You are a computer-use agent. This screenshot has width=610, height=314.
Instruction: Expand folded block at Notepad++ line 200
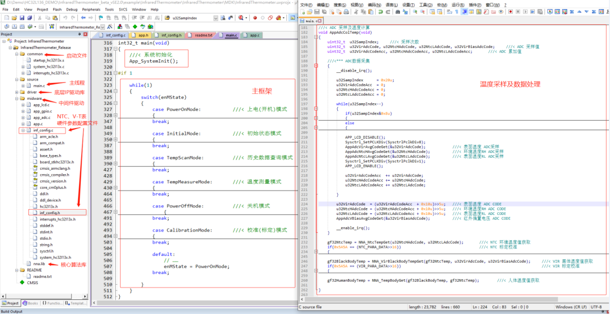(x=316, y=118)
